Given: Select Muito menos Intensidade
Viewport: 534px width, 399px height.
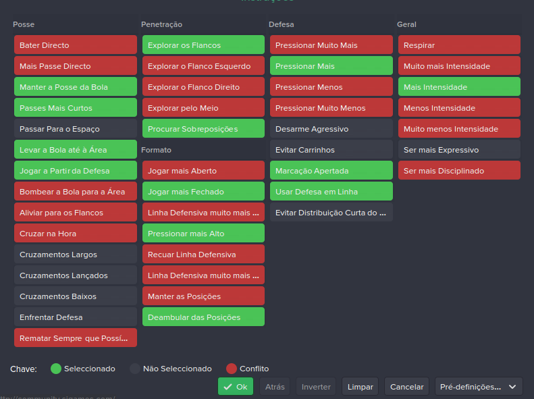Looking at the screenshot, I should tap(459, 129).
